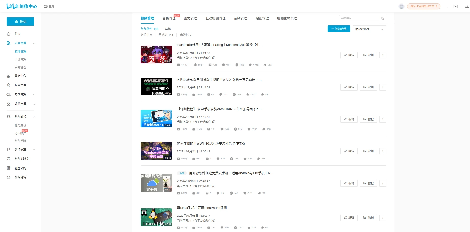This screenshot has height=232, width=470.
Task: Switch to the Audio Management (音频管理) tab
Action: pyautogui.click(x=240, y=18)
